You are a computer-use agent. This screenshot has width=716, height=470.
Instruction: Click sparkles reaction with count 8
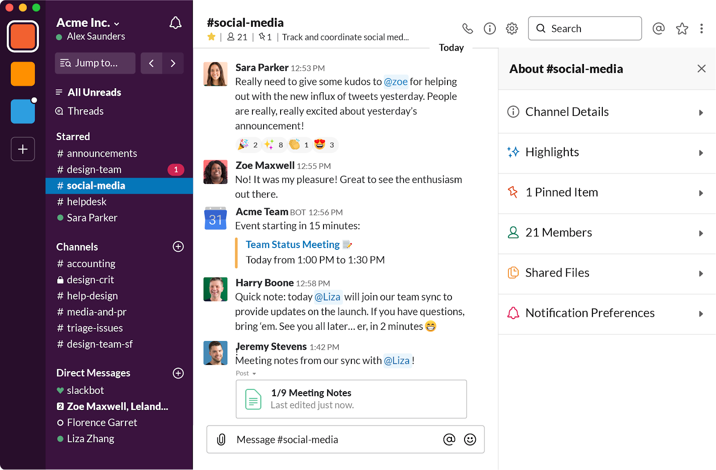tap(273, 145)
